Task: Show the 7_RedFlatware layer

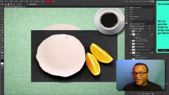Action: 130,47
